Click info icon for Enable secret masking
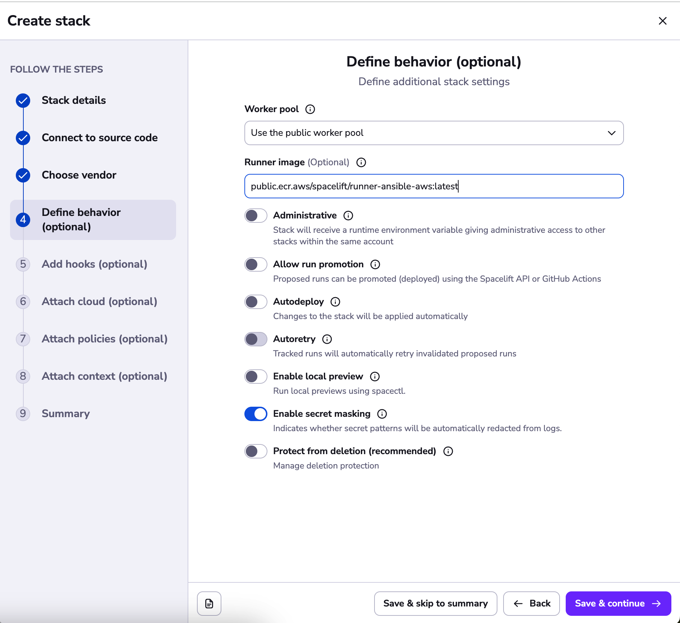Image resolution: width=680 pixels, height=623 pixels. (x=382, y=414)
